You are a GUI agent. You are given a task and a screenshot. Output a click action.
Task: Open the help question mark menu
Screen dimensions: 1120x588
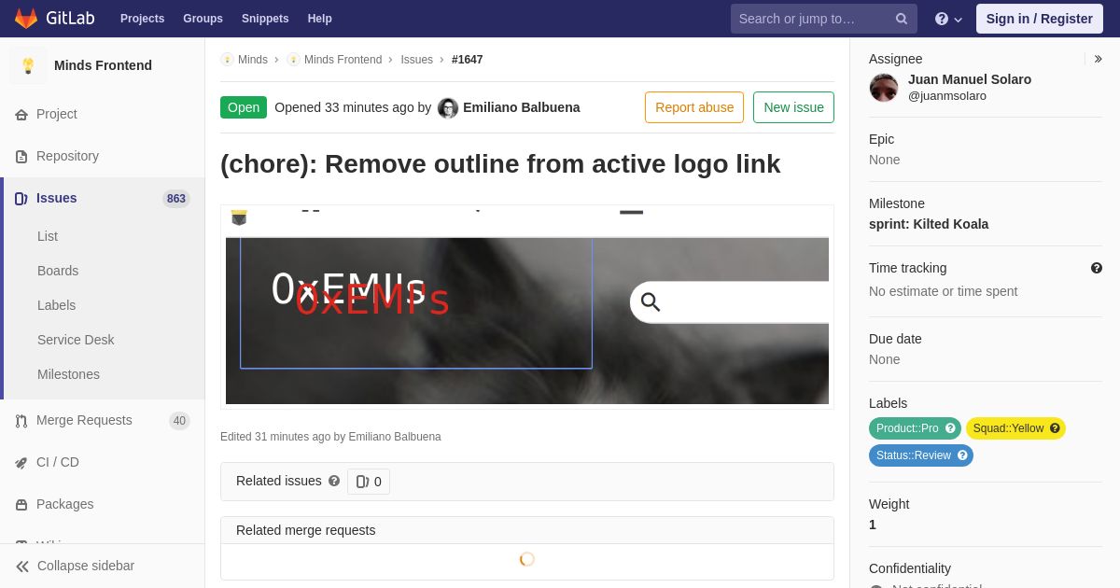click(x=948, y=19)
